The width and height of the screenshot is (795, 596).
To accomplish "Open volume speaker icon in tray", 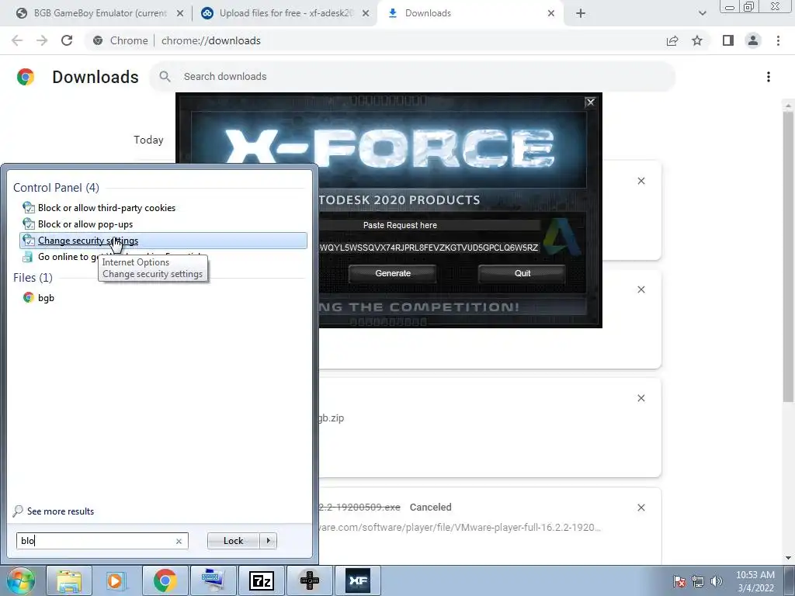I will [717, 581].
